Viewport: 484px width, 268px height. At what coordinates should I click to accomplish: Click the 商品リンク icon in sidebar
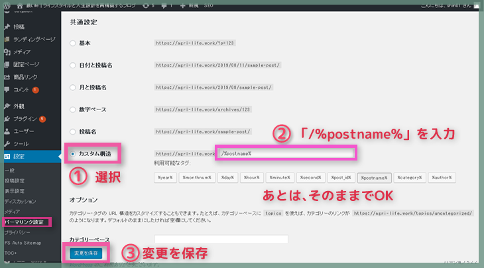tap(7, 77)
